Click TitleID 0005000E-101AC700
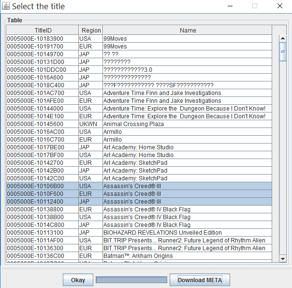Image resolution: width=292 pixels, height=288 pixels. pyautogui.click(x=43, y=93)
